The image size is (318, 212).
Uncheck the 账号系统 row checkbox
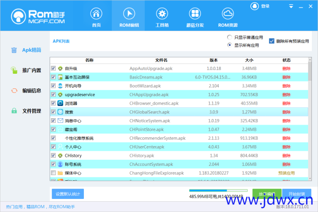[x=53, y=164]
